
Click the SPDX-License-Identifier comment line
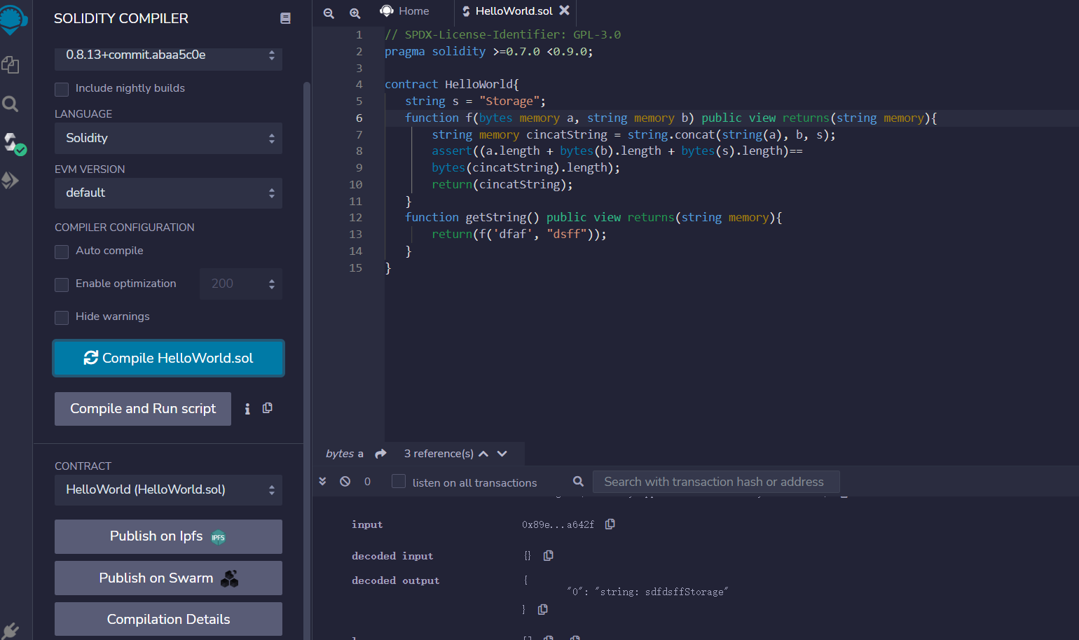click(x=502, y=34)
